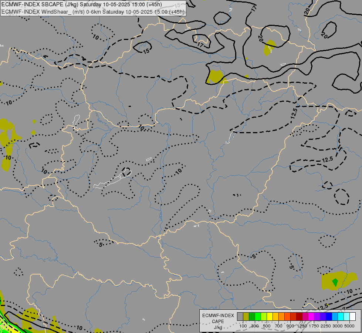Select the olive legend color swatch
362x333 pixels.
coord(246,316)
